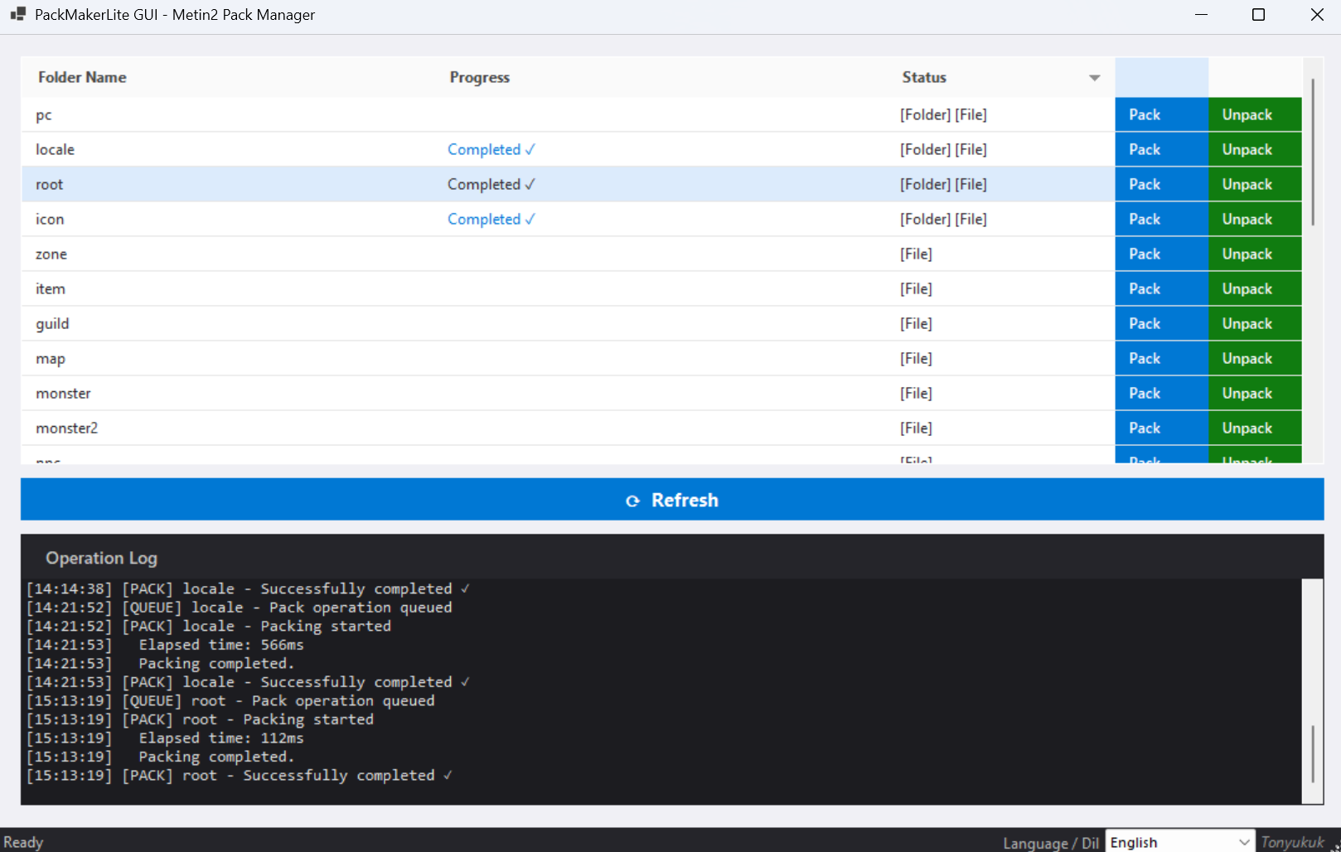The image size is (1341, 852).
Task: Select the icon folder name
Action: point(50,220)
